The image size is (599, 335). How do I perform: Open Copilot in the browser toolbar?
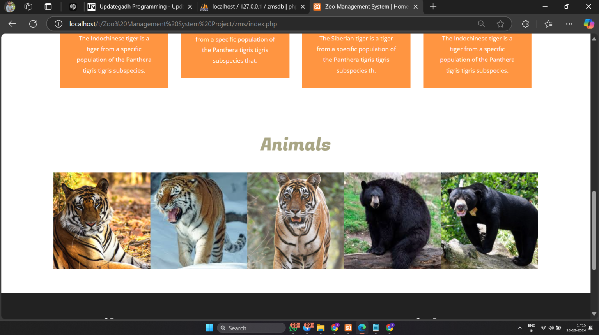(x=589, y=24)
